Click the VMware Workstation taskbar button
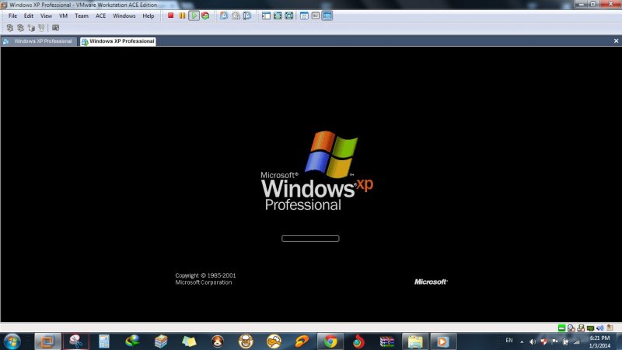 pos(47,341)
